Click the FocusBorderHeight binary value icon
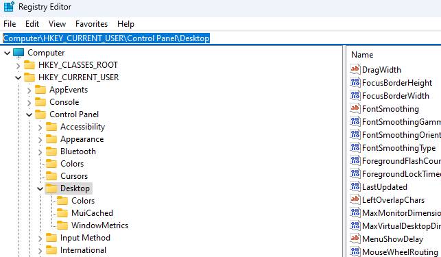 click(355, 82)
